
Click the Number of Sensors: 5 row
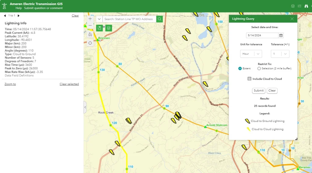pos(19,57)
